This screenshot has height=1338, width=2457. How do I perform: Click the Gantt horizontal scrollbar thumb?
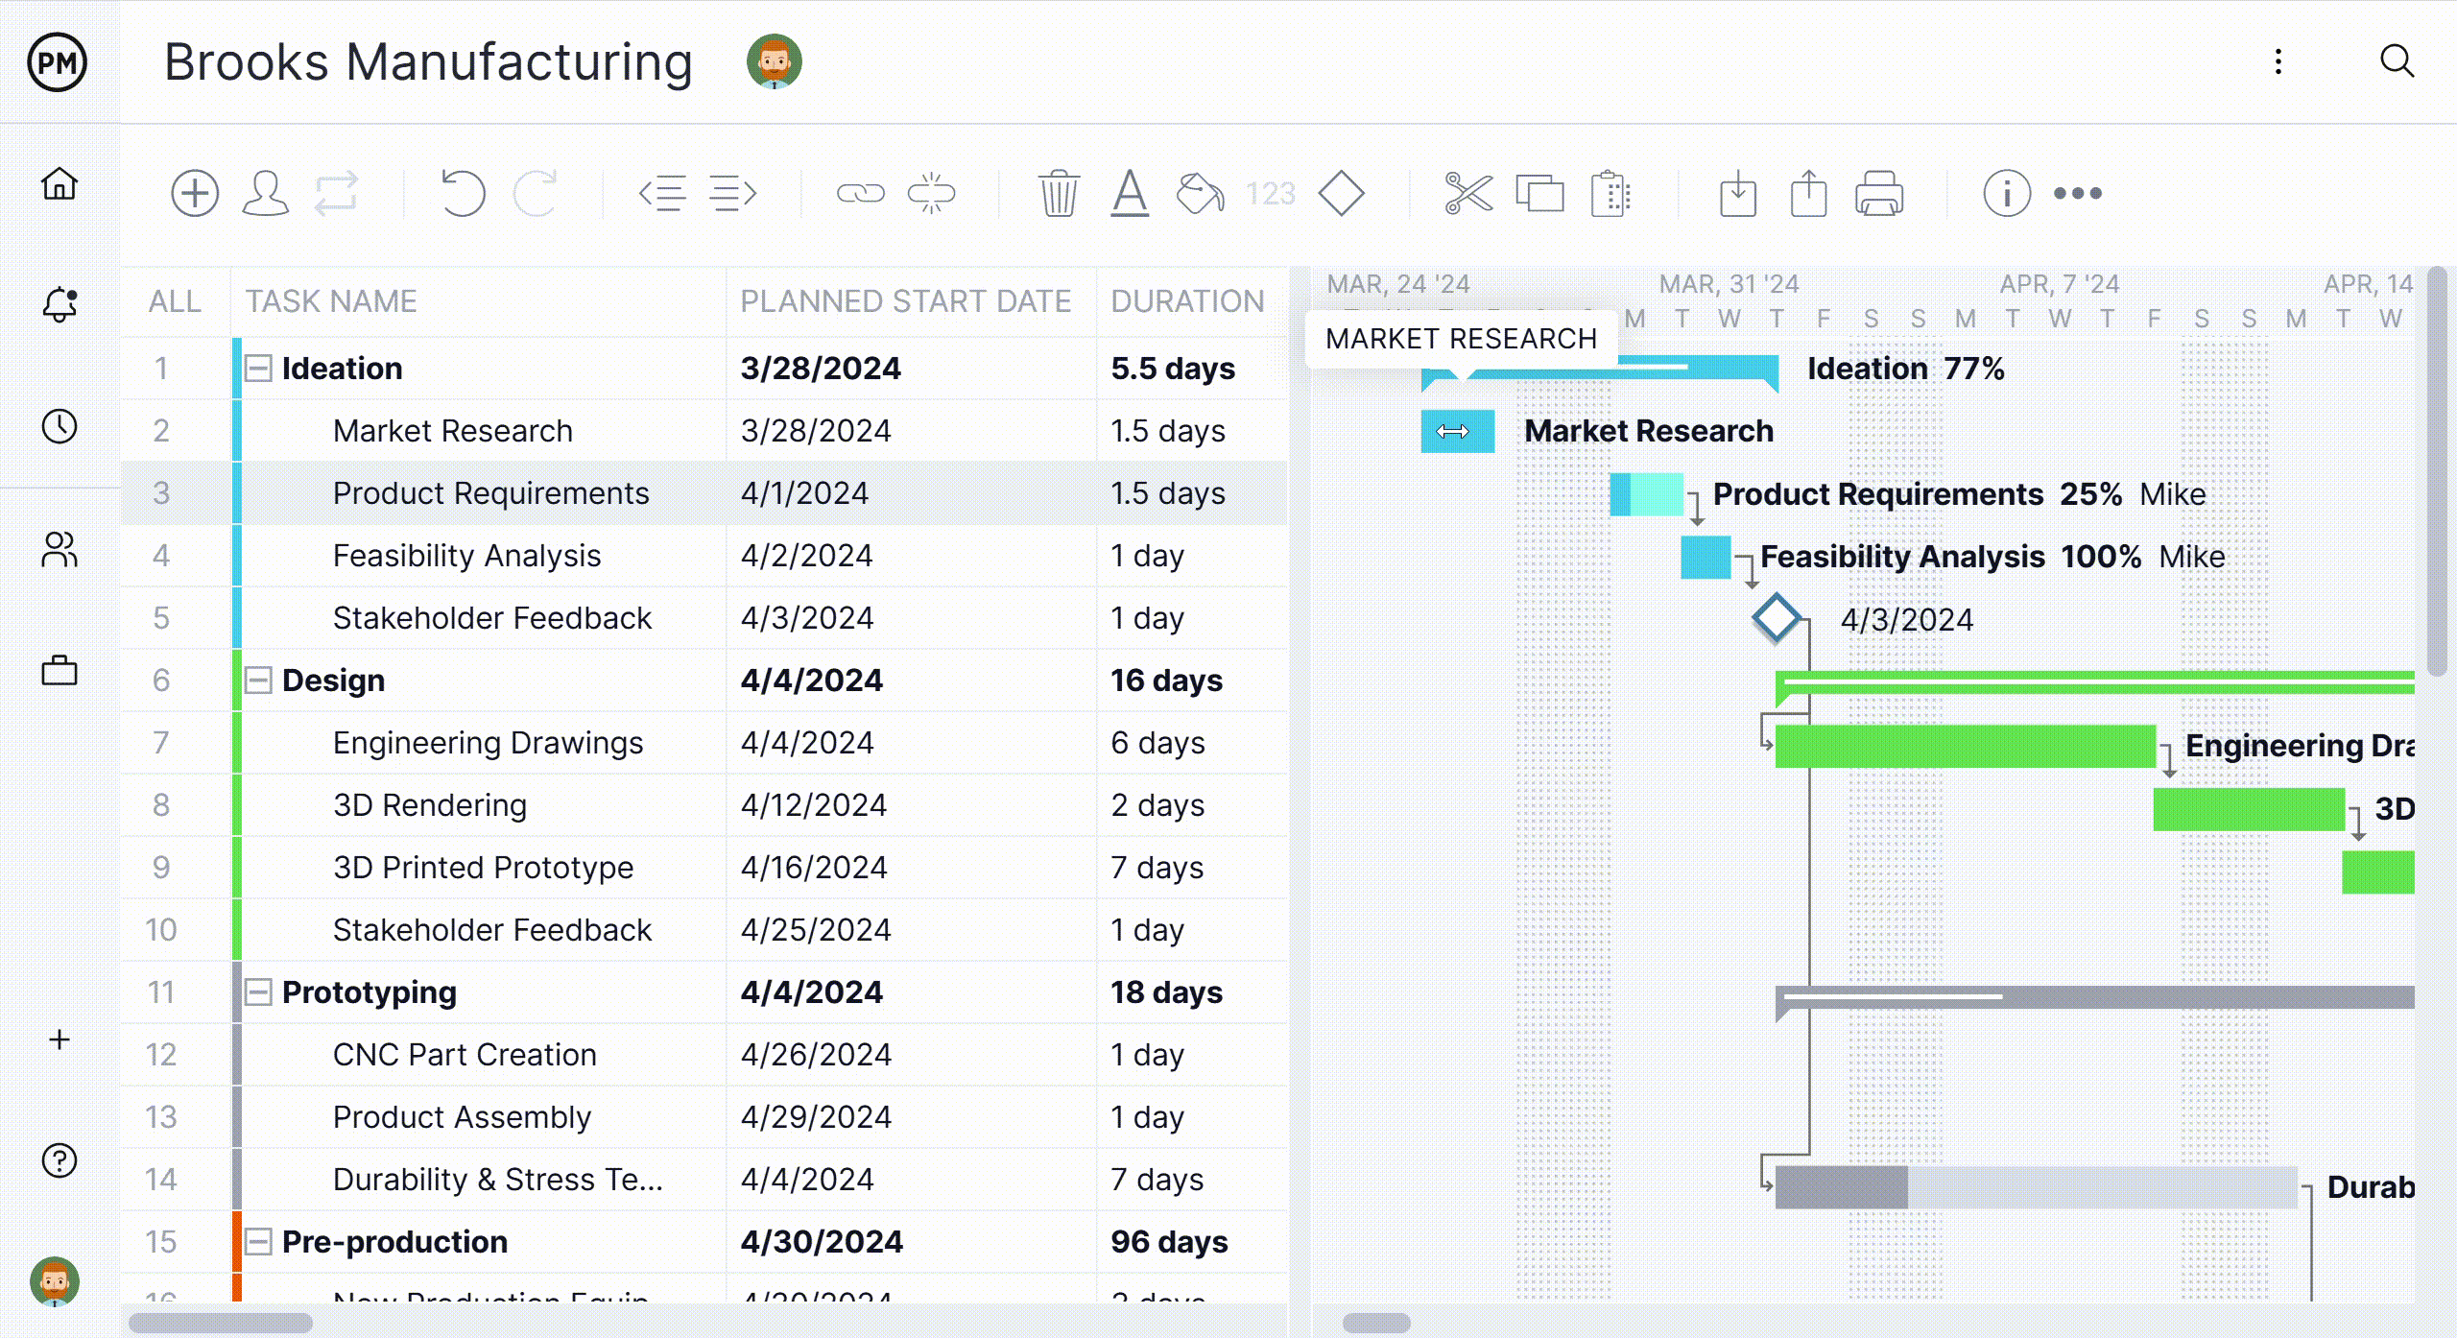click(x=1376, y=1324)
